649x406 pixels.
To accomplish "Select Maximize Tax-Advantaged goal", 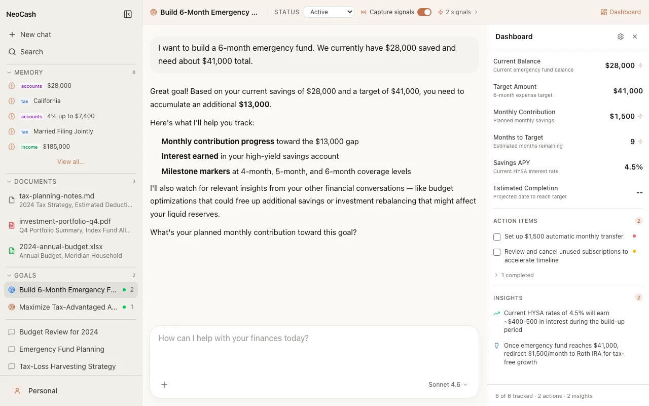I will point(71,307).
